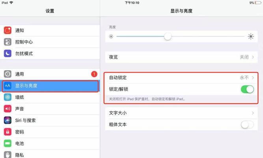Tap the 下午10:10 clock
Screen dimensions: 263x158
click(x=132, y=3)
